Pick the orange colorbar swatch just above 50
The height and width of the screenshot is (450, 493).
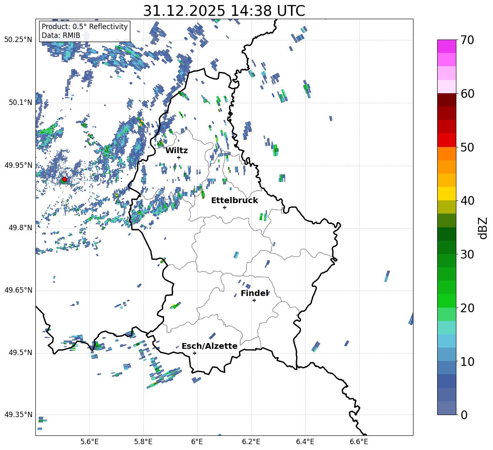tap(446, 153)
